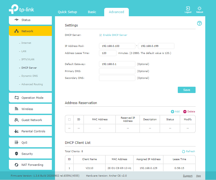Click the Add plus icon

pyautogui.click(x=173, y=112)
